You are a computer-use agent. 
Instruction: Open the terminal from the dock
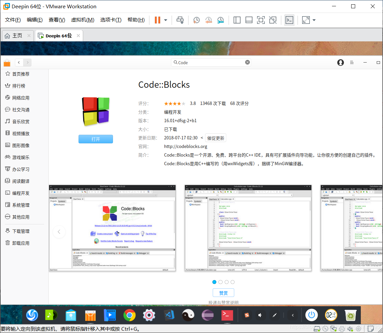(x=227, y=315)
